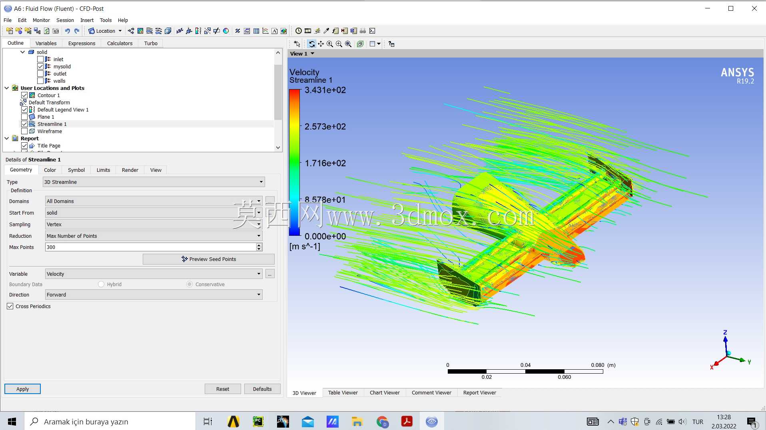766x430 pixels.
Task: Switch to the Color details tab
Action: click(50, 170)
